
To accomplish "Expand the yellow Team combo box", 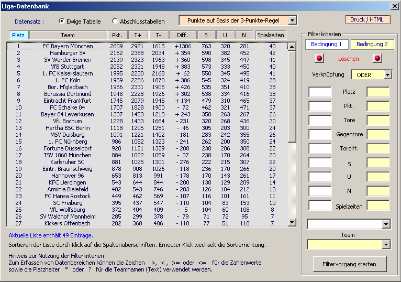I will point(386,245).
